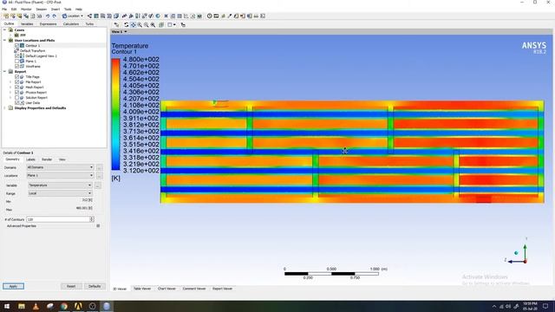555x312 pixels.
Task: Click the Undo arrow icon
Action: click(48, 16)
